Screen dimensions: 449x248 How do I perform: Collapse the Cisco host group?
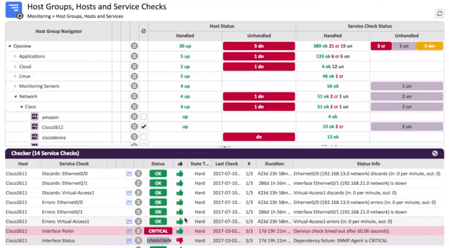(x=21, y=107)
